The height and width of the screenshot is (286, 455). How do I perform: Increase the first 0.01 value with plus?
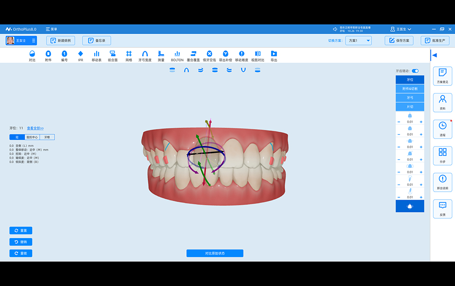tap(421, 122)
